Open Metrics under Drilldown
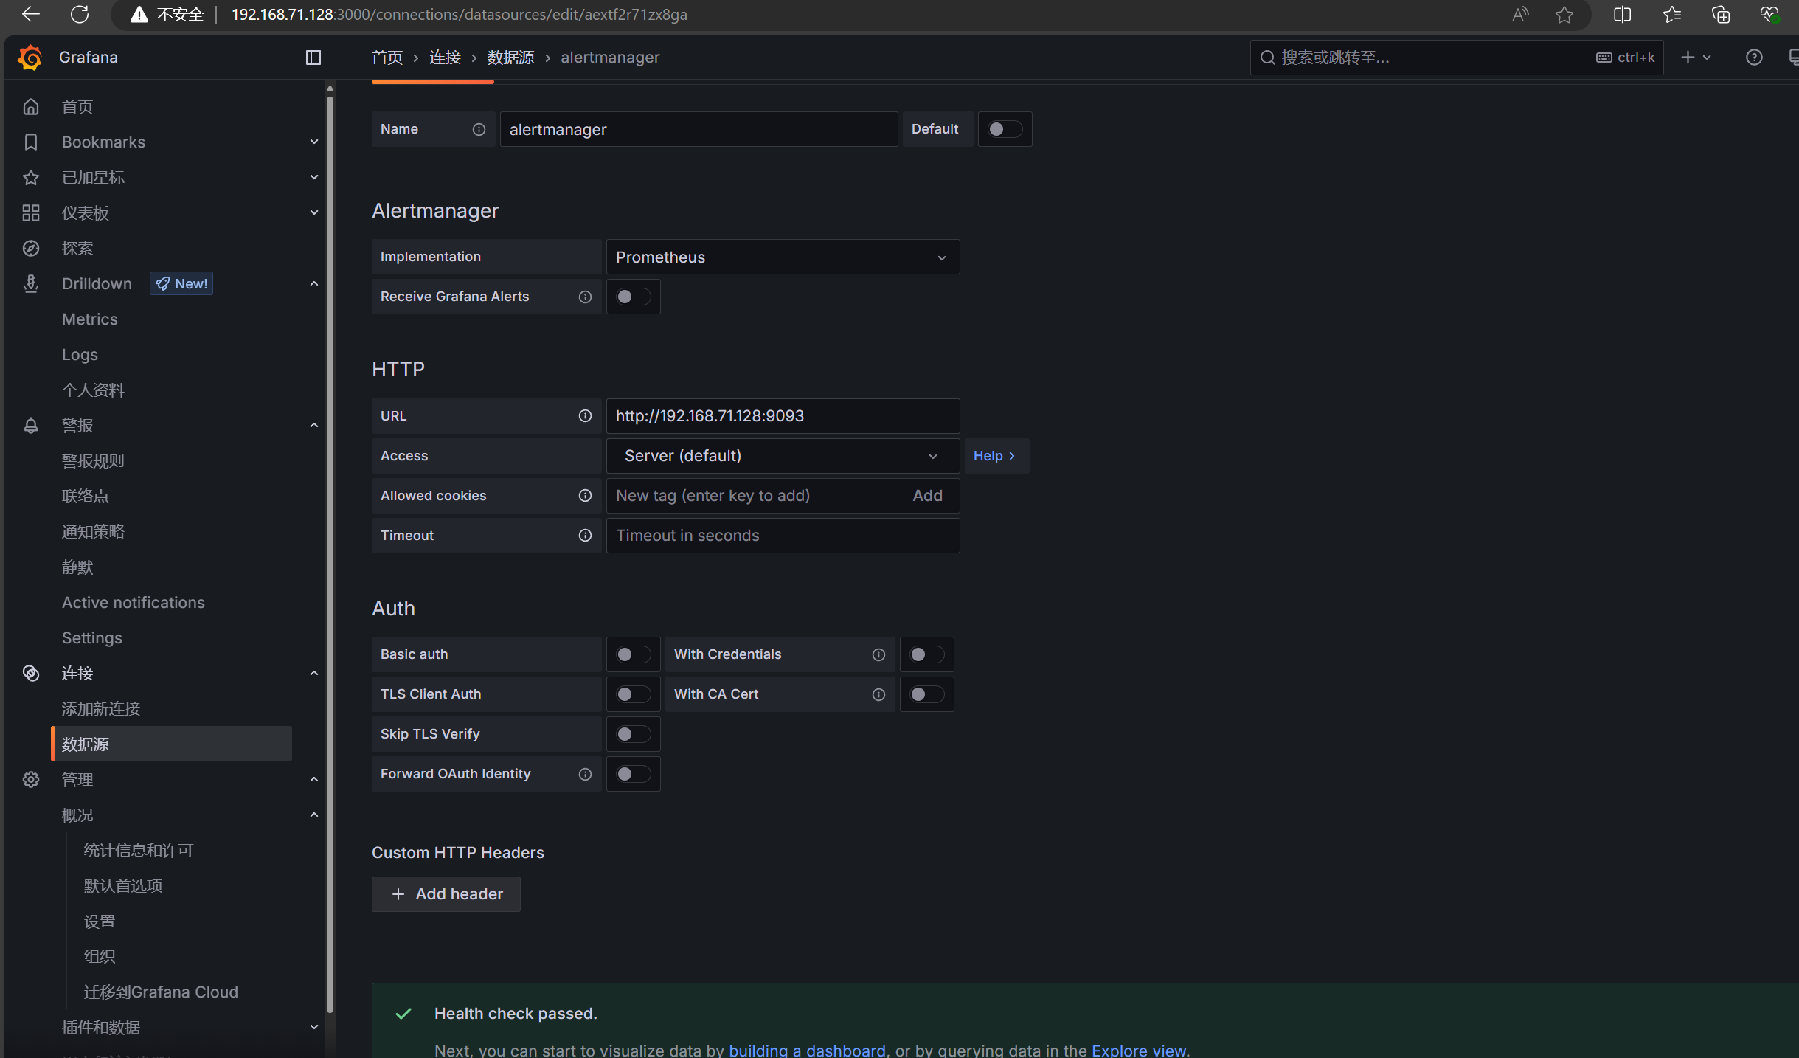Image resolution: width=1799 pixels, height=1058 pixels. pos(90,319)
